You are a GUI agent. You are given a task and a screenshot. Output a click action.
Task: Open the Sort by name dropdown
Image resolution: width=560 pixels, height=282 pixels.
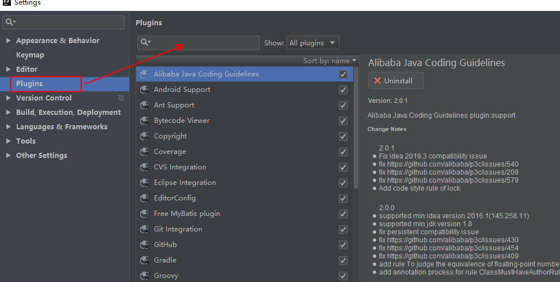330,61
